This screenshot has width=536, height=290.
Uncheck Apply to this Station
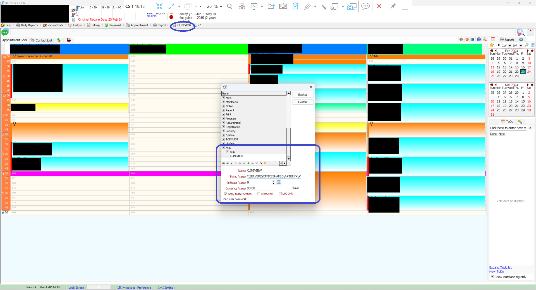226,194
